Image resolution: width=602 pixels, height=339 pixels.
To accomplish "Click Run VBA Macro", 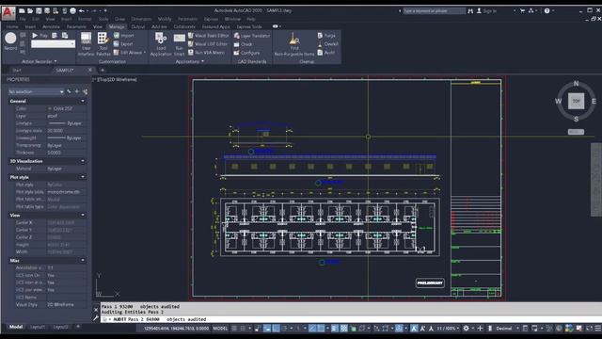I will pyautogui.click(x=206, y=53).
